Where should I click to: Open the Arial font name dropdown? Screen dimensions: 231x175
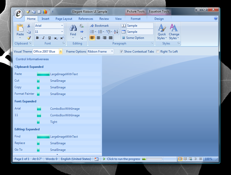click(x=62, y=26)
